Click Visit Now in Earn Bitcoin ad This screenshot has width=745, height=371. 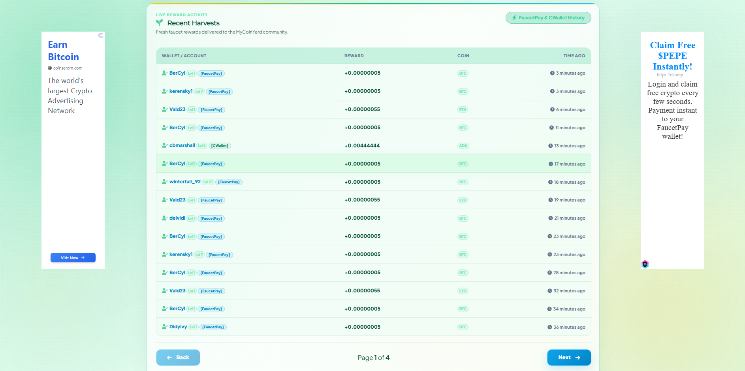pyautogui.click(x=73, y=258)
